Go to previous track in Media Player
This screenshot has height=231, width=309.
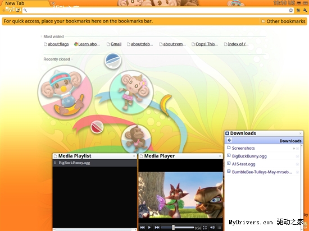pyautogui.click(x=142, y=228)
